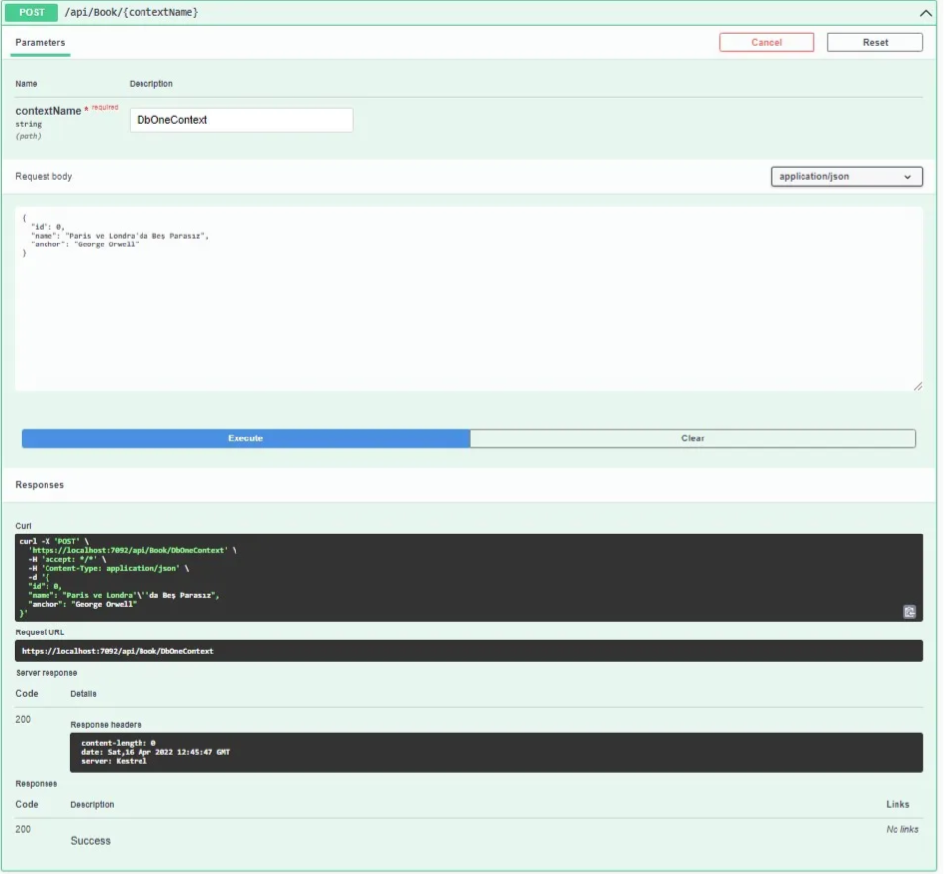This screenshot has width=944, height=874.
Task: Open the application/json content type dropdown
Action: point(846,177)
